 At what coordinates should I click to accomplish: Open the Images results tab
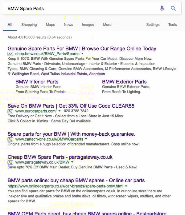coord(88,25)
